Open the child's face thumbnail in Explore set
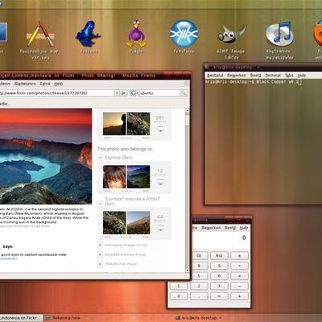 (114, 177)
